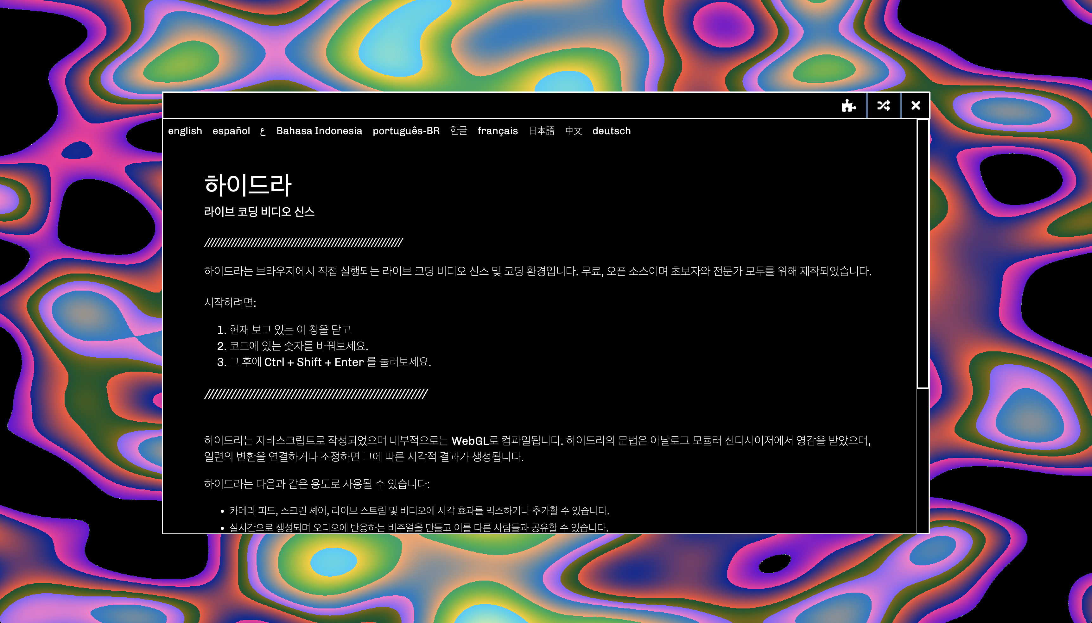Switch language to english
The height and width of the screenshot is (623, 1092).
[x=185, y=131]
